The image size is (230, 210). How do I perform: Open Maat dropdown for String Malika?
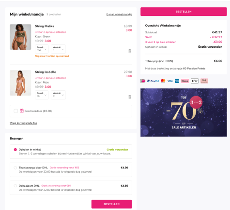coord(42,49)
